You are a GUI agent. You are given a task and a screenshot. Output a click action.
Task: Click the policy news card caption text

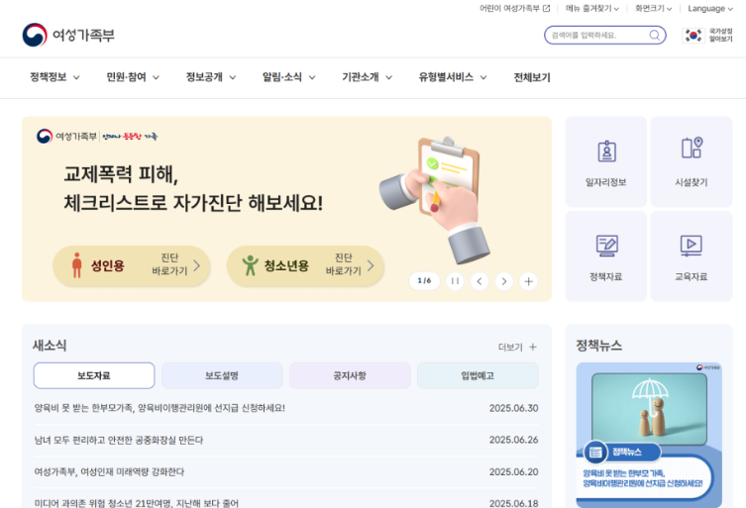coord(642,478)
